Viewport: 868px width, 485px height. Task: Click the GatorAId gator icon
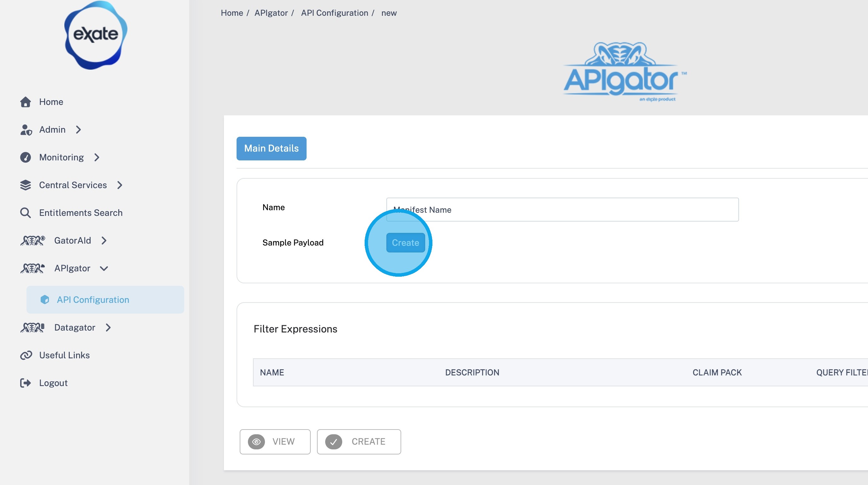tap(33, 240)
